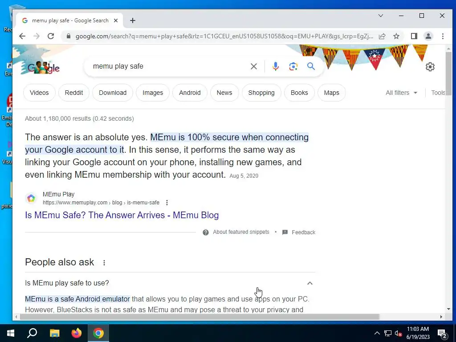Submit search with magnifier icon
This screenshot has width=456, height=342.
(311, 66)
